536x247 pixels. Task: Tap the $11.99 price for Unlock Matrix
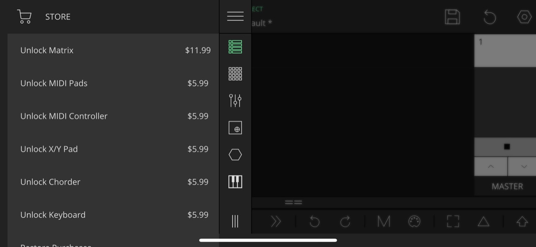198,50
